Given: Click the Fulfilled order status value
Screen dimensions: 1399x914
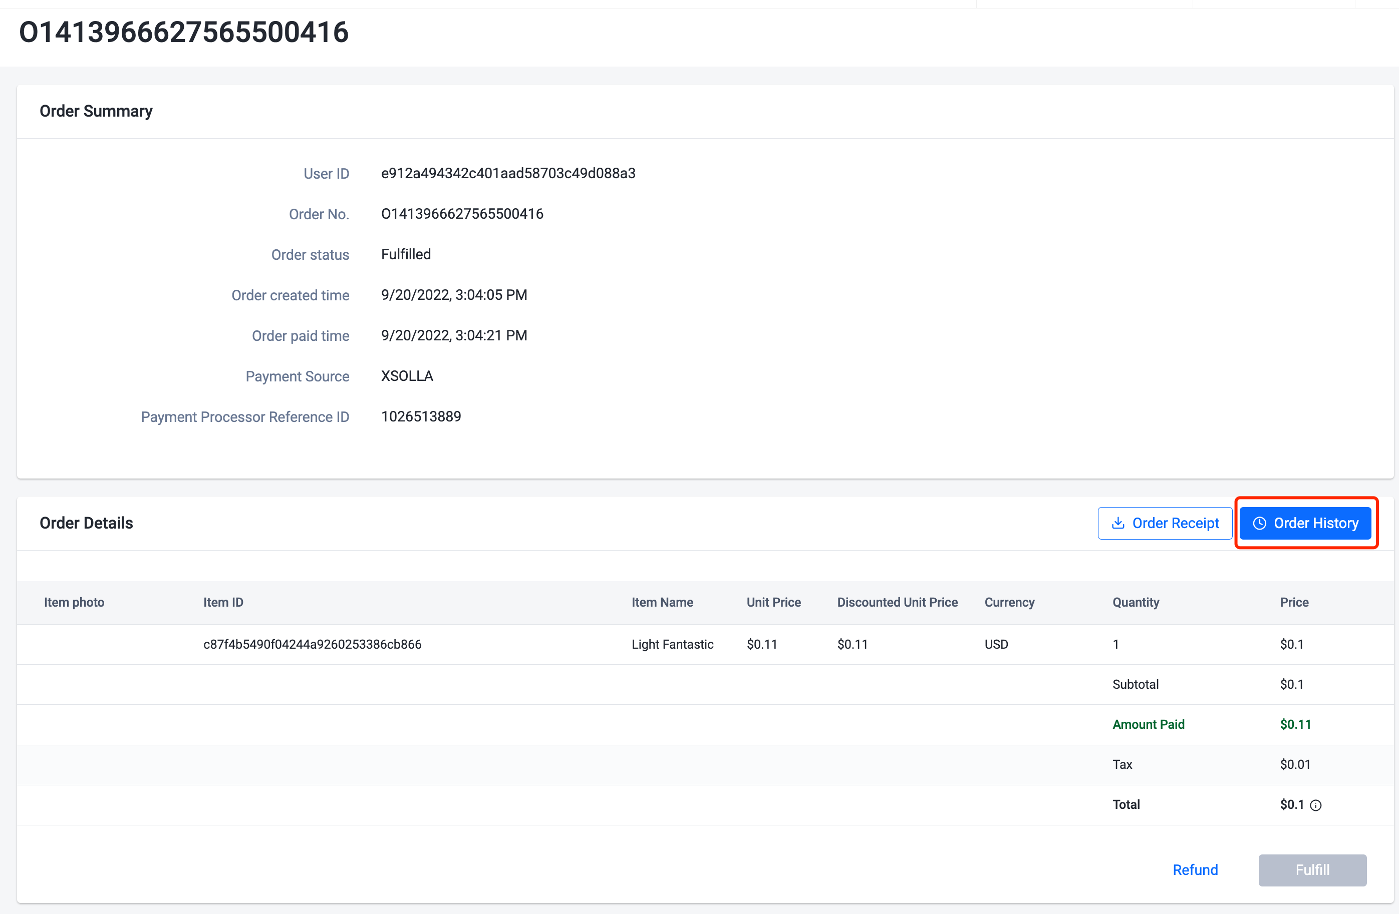Looking at the screenshot, I should [x=406, y=254].
